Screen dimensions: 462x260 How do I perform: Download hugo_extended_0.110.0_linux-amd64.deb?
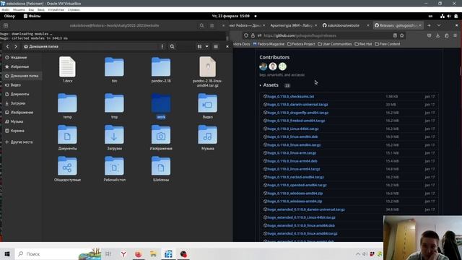click(x=301, y=225)
